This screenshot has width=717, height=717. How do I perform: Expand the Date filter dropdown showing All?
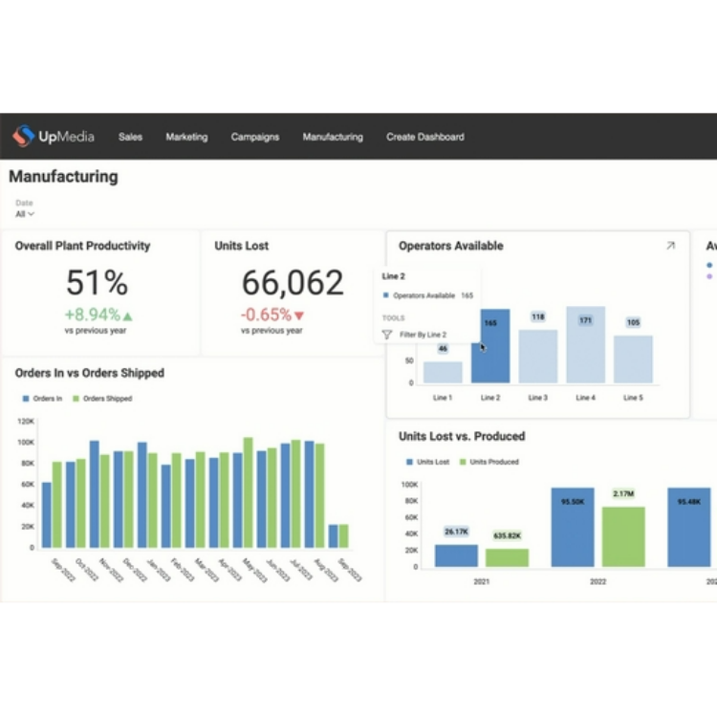tap(25, 214)
